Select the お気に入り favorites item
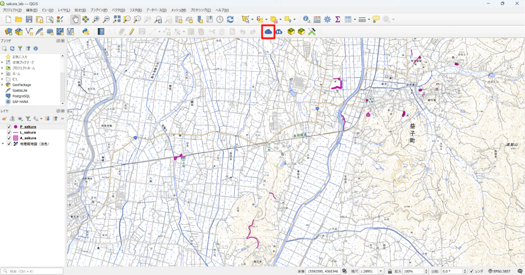525x275 pixels. [x=20, y=56]
